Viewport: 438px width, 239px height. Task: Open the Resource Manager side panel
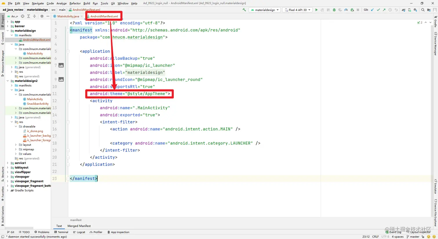click(3, 63)
